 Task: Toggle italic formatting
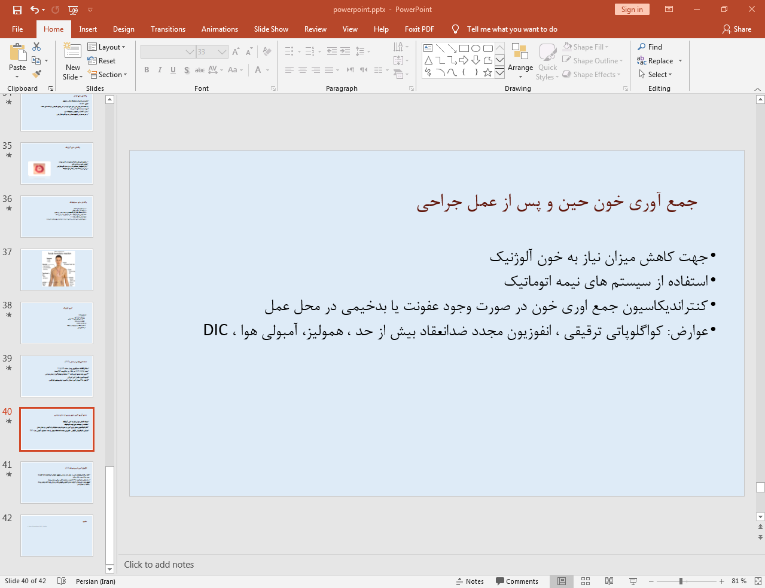[x=160, y=70]
